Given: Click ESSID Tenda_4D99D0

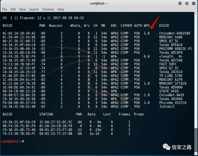Looking at the screenshot, I should click(x=171, y=87).
